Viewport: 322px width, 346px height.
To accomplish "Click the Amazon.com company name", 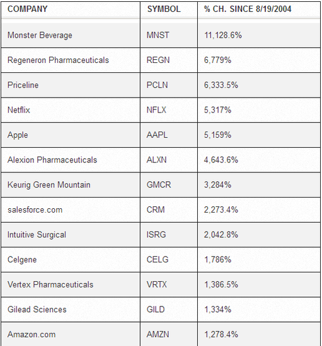I will tap(32, 334).
